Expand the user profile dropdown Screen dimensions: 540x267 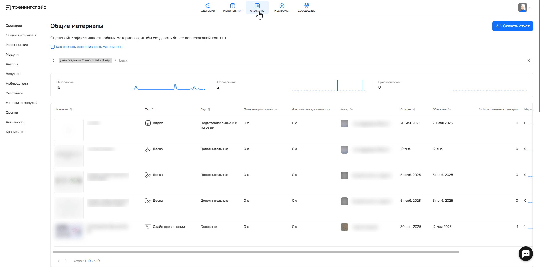pos(525,8)
